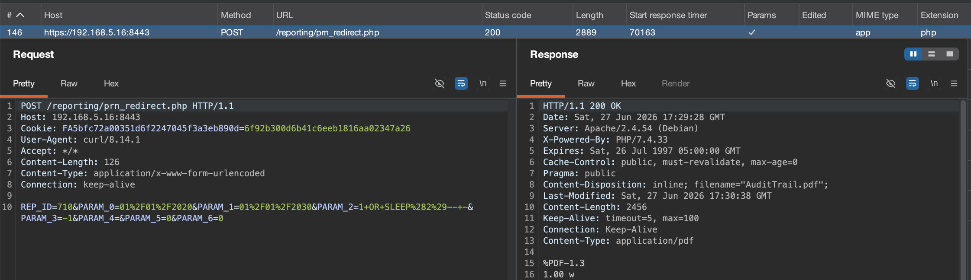Click host https://192.168.5.16:8443 cell
This screenshot has height=280, width=971.
(x=97, y=32)
